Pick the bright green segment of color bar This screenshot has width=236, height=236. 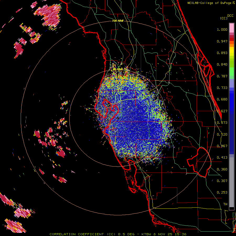click(x=232, y=72)
